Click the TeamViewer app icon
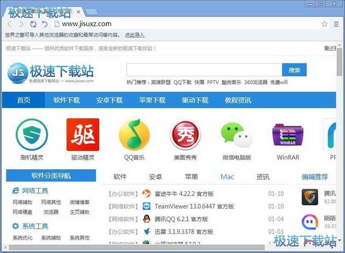The image size is (345, 253). (147, 206)
